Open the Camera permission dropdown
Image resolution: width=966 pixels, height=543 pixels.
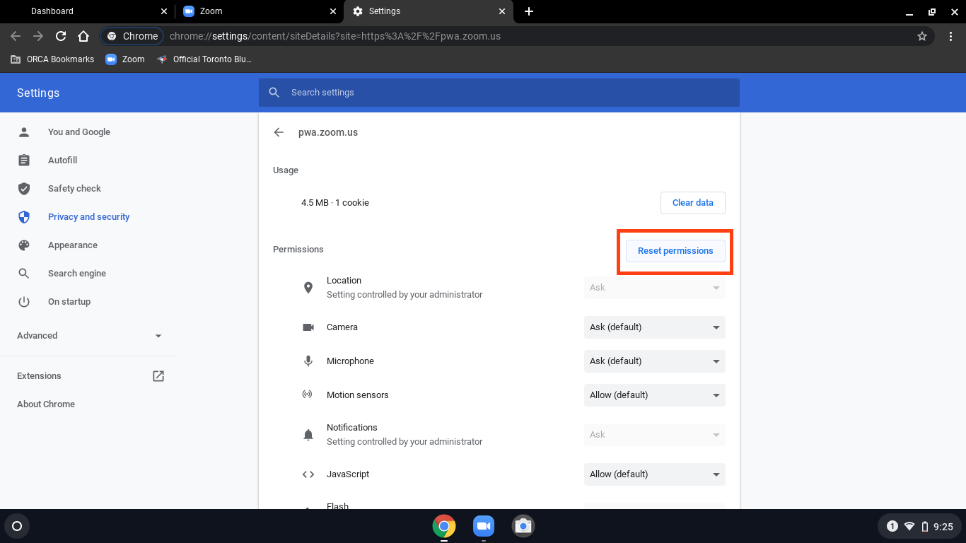tap(655, 327)
